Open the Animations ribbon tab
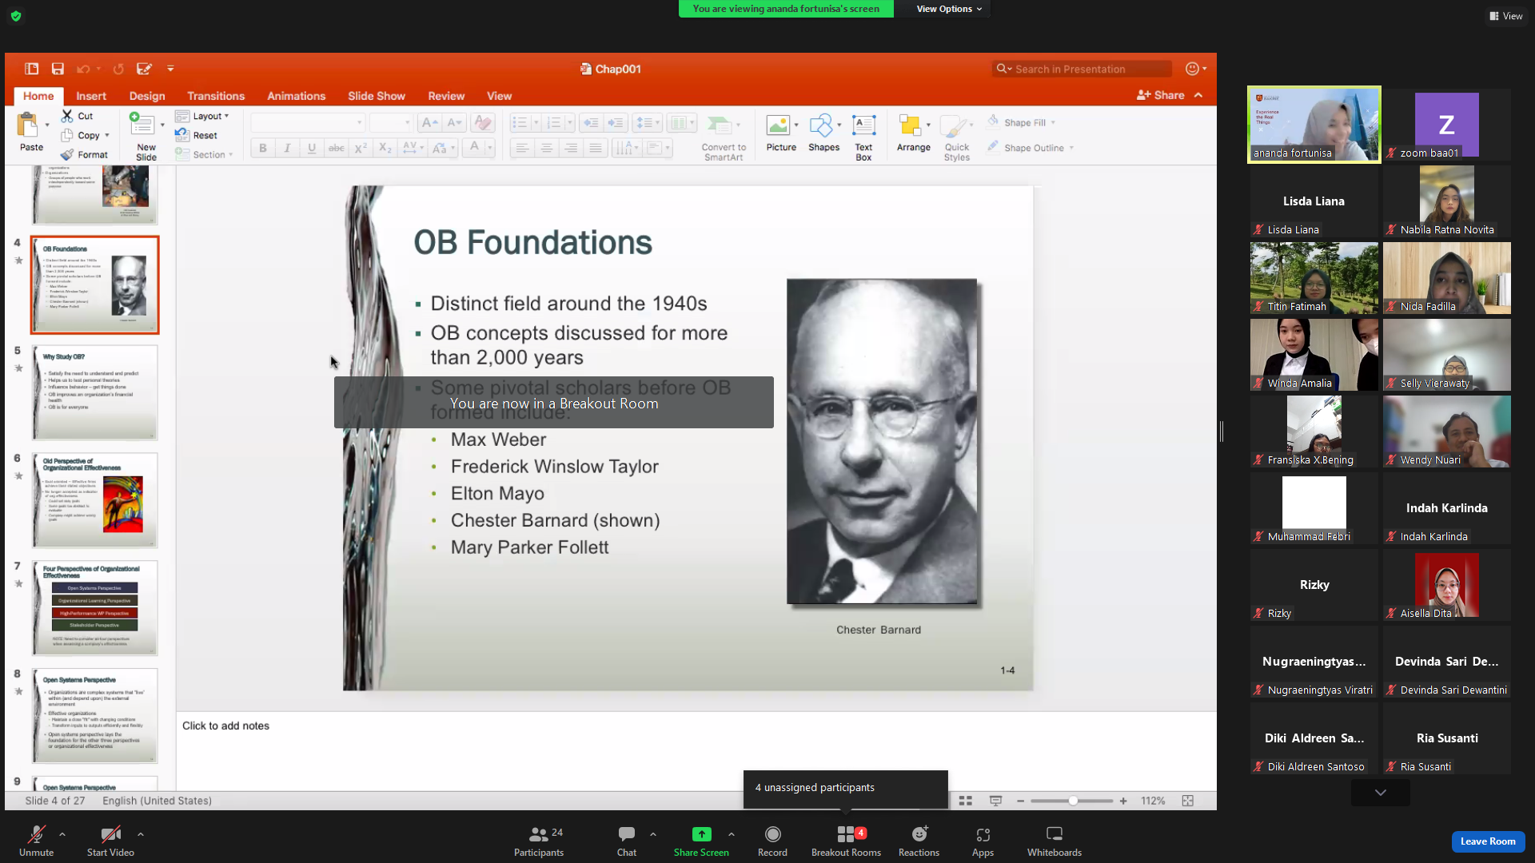Screen dimensions: 1535x863 coord(296,96)
